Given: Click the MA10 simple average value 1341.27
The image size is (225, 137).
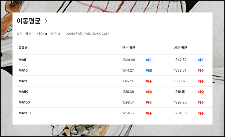Looking at the screenshot, I should click(128, 70).
